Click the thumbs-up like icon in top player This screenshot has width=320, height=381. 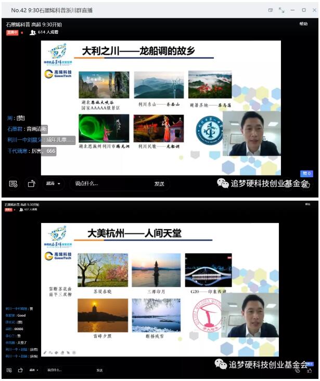[307, 184]
